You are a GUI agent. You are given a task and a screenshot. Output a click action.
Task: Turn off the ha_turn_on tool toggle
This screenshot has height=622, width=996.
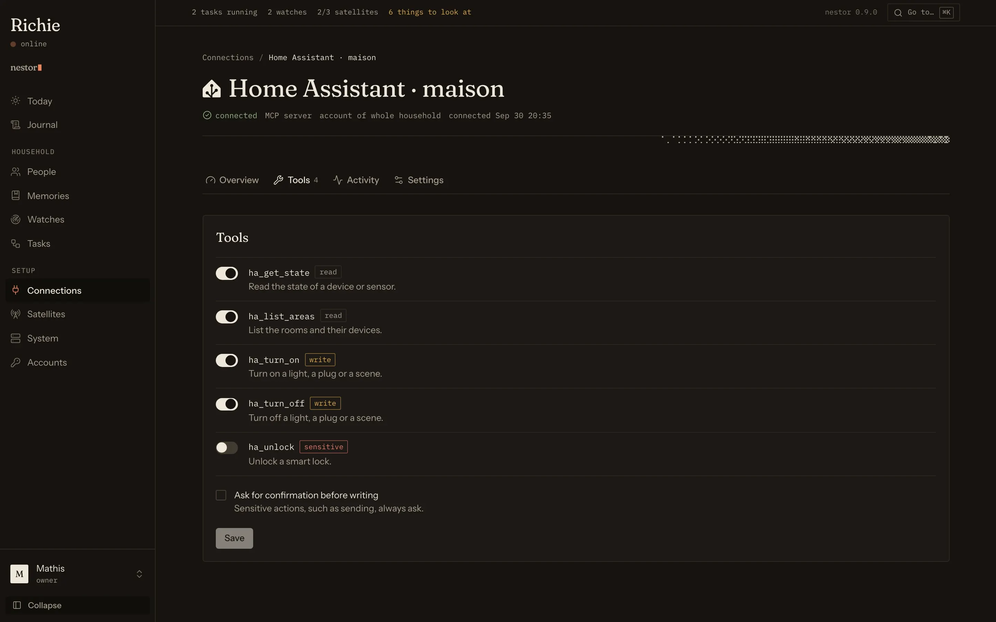point(227,360)
